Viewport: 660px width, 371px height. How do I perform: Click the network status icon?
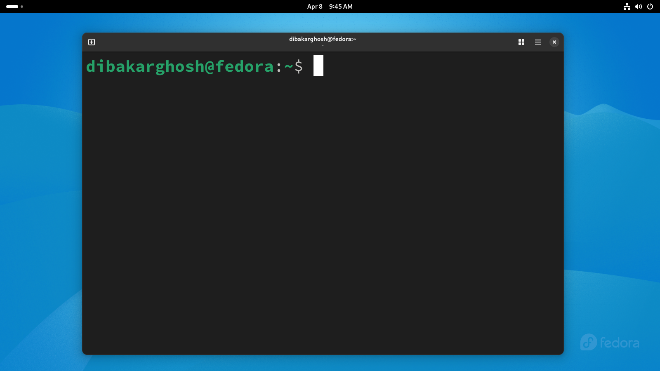627,7
